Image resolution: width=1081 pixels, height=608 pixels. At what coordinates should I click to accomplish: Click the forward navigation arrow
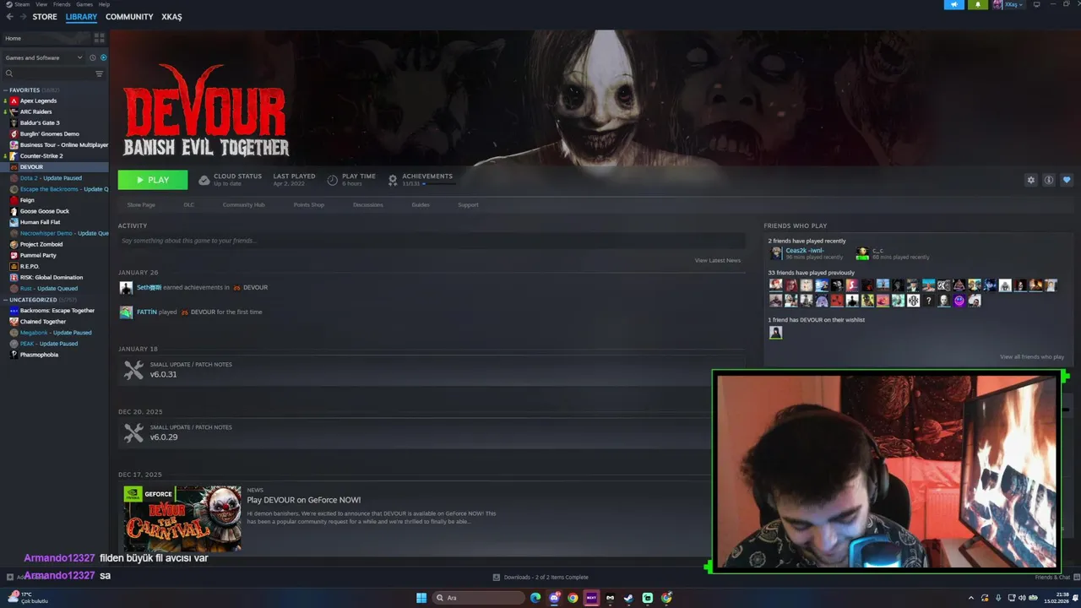[x=22, y=17]
